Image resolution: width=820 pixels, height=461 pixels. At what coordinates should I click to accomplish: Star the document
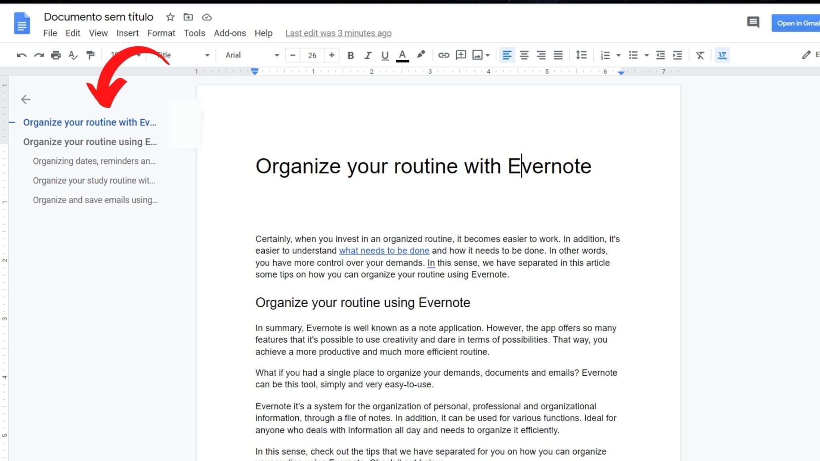(x=170, y=17)
